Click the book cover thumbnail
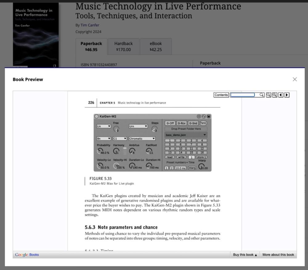The width and height of the screenshot is (308, 270). [36, 35]
